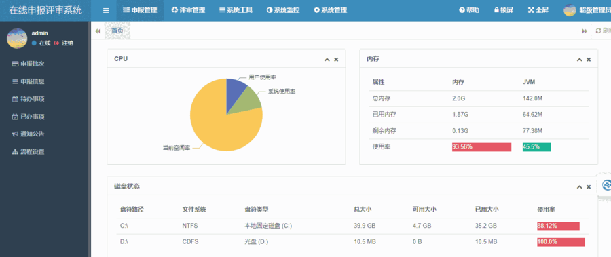This screenshot has width=611, height=257.
Task: Click the 锁屏 lock screen button
Action: point(504,11)
